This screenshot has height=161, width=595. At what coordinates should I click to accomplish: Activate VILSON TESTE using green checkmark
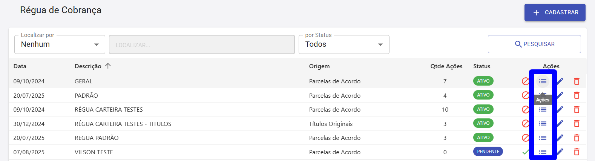526,152
